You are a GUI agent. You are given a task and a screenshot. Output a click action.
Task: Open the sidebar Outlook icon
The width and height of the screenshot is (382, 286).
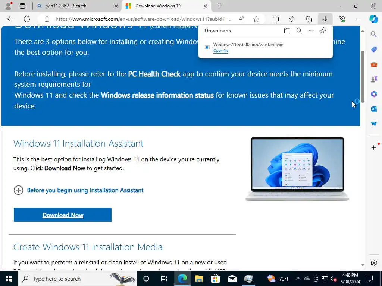pyautogui.click(x=374, y=109)
